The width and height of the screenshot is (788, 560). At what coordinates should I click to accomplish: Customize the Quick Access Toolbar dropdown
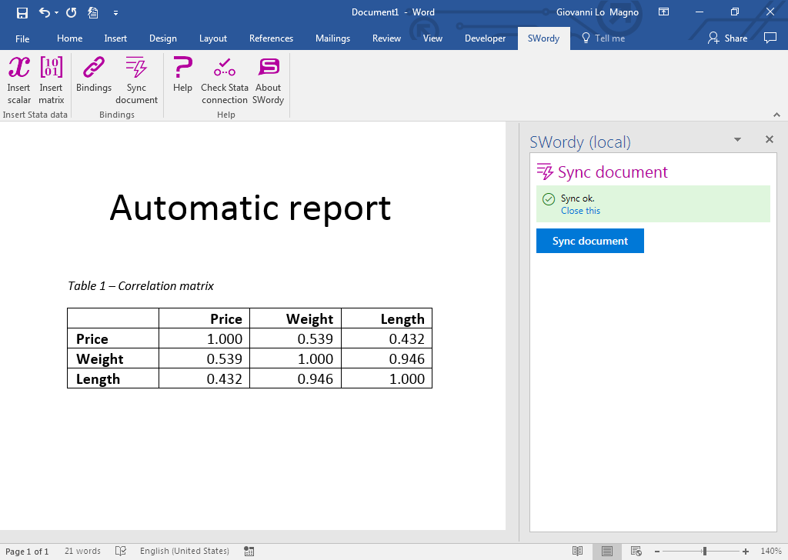(116, 12)
